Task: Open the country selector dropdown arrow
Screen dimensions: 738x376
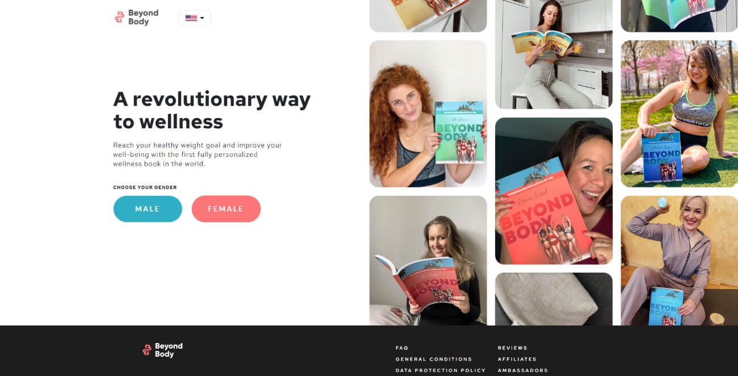Action: 202,18
